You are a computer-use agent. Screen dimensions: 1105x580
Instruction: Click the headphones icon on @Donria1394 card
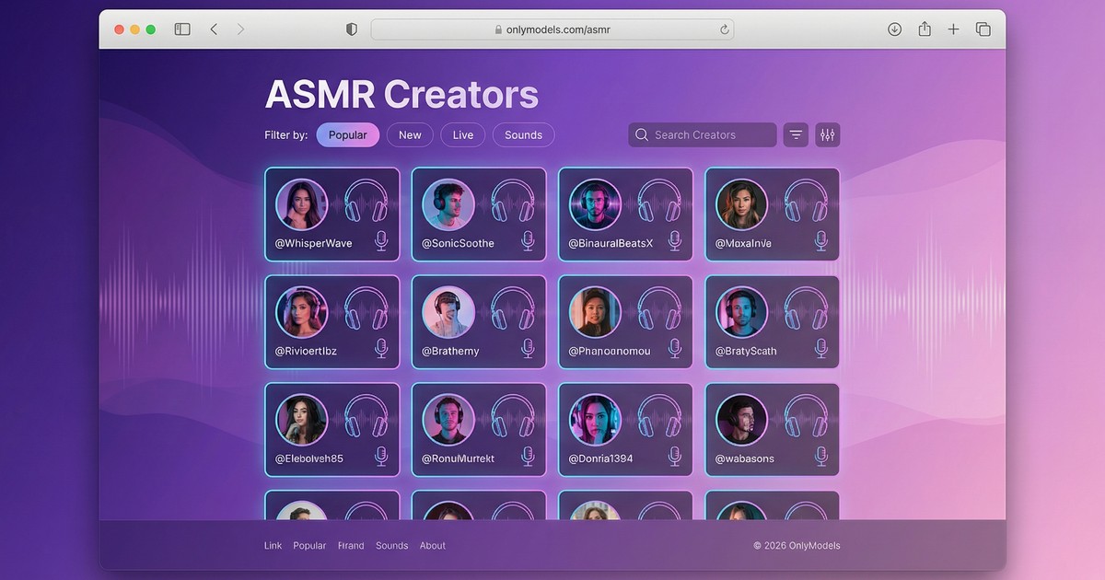(x=660, y=416)
